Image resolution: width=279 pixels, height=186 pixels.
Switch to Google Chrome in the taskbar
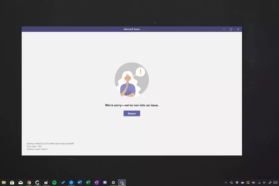29,182
